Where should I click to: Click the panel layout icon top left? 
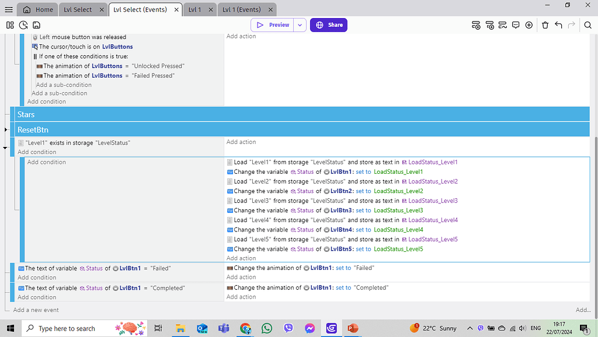(x=10, y=25)
